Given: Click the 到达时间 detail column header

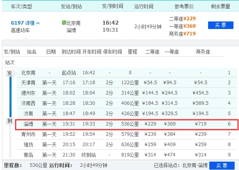Looking at the screenshot, I should 71,52.
